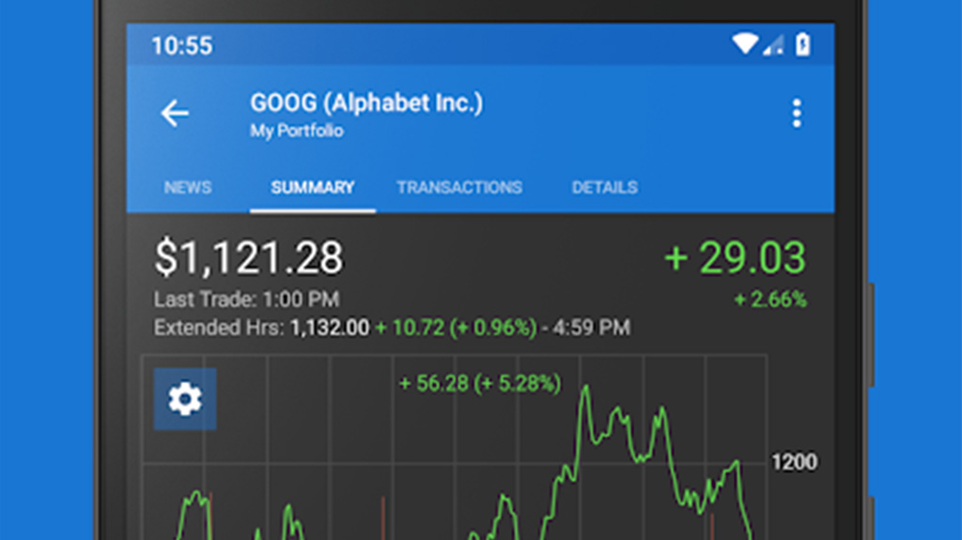Open the three-dot overflow menu
Screen dimensions: 962x540
click(x=797, y=114)
